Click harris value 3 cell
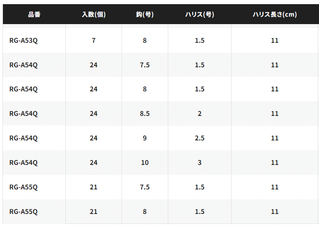319x226 pixels. pos(199,162)
